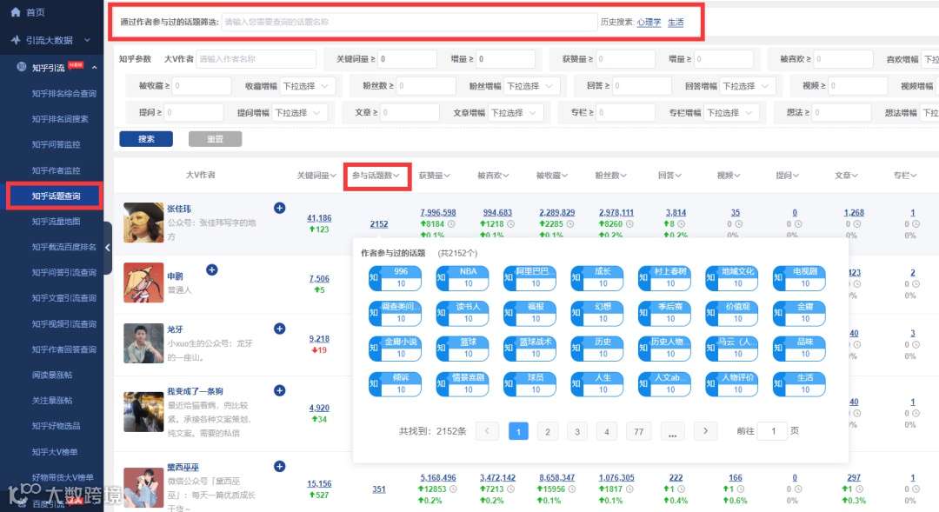
Task: Click the 关键词量 minimum value field
Action: (x=407, y=59)
